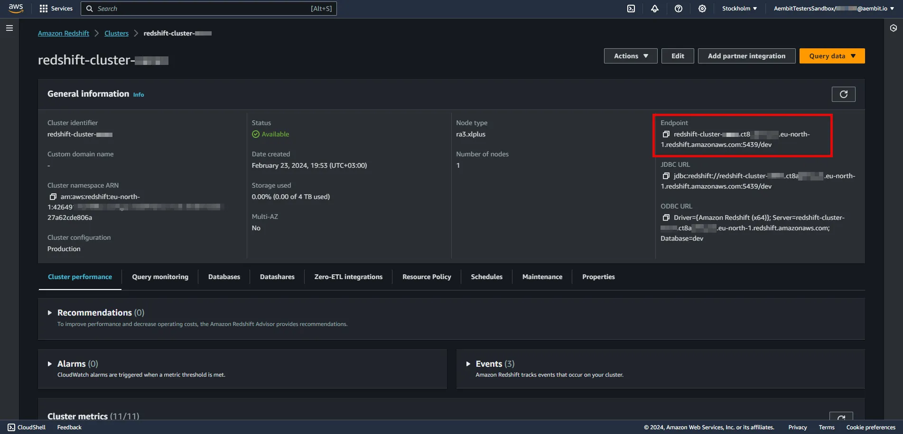The height and width of the screenshot is (434, 903).
Task: Copy the Cluster namespace ARN
Action: (x=53, y=196)
